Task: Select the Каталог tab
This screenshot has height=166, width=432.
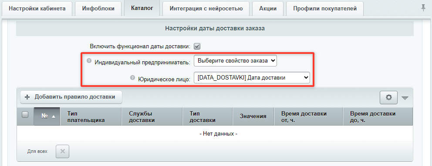Action: pyautogui.click(x=142, y=8)
